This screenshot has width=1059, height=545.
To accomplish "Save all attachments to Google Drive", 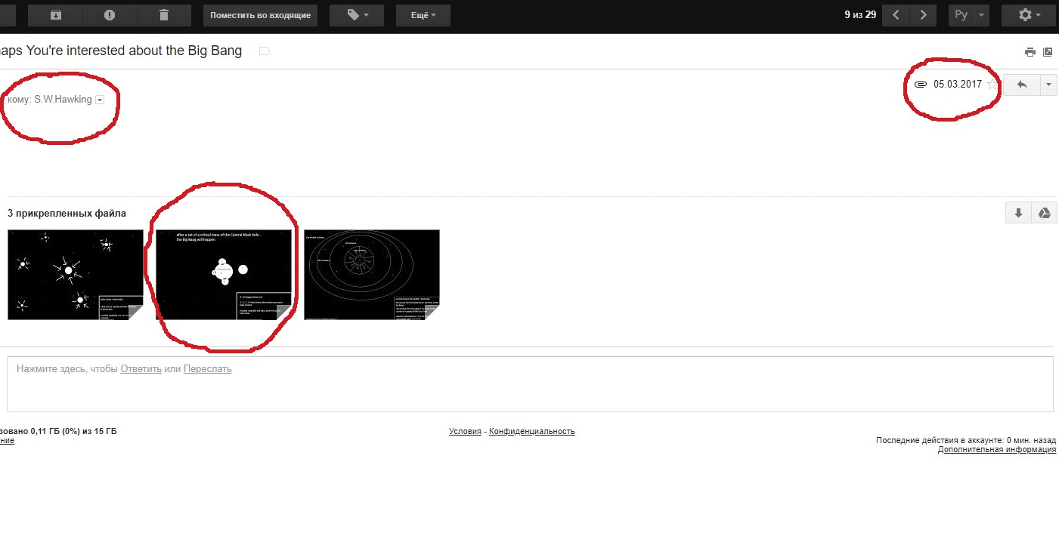I will click(x=1044, y=213).
